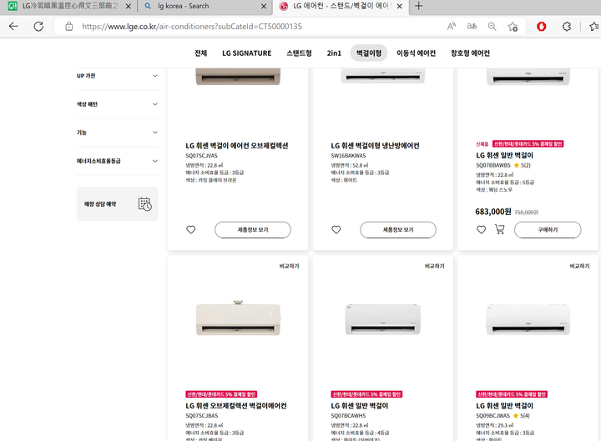Image resolution: width=601 pixels, height=441 pixels.
Task: Close the LG 에어컨 tab
Action: (x=399, y=6)
